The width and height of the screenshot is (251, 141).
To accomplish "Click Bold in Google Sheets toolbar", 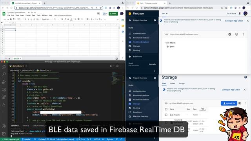I will pos(62,19).
